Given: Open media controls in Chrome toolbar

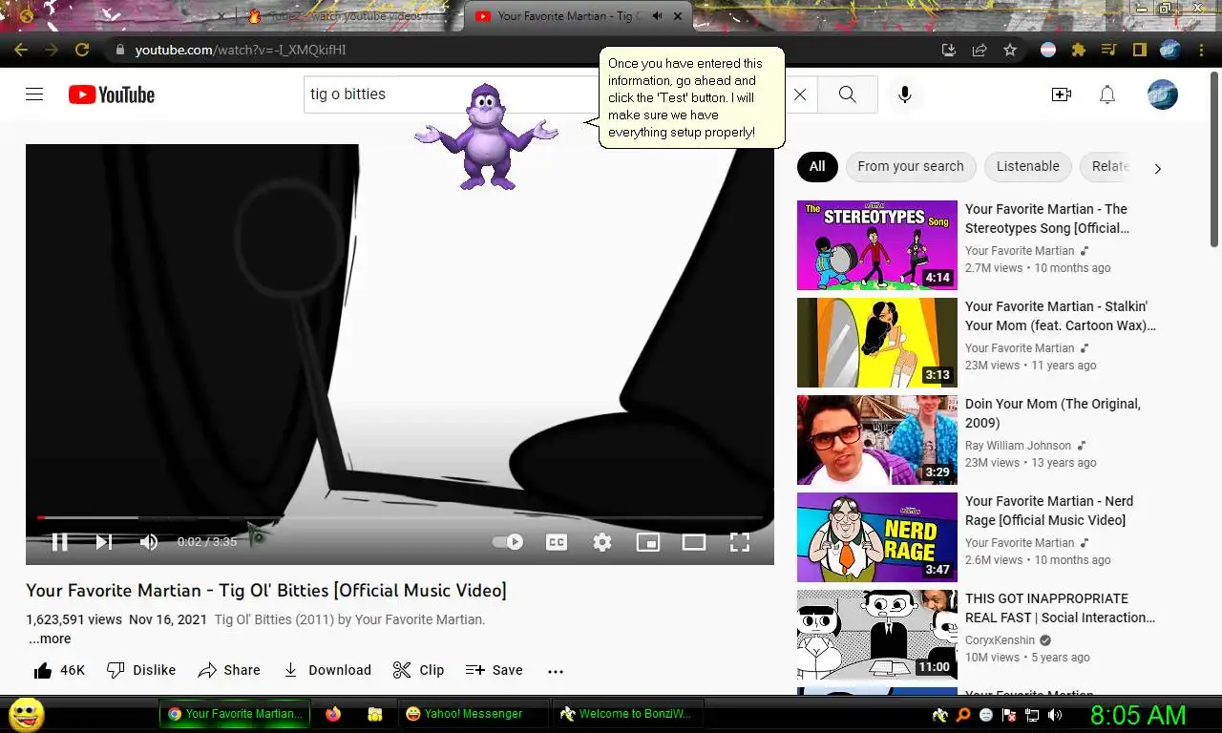Looking at the screenshot, I should click(x=1109, y=50).
